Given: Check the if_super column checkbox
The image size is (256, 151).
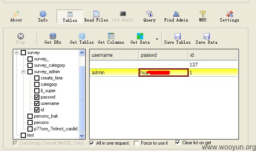Looking at the screenshot, I should [x=37, y=91].
